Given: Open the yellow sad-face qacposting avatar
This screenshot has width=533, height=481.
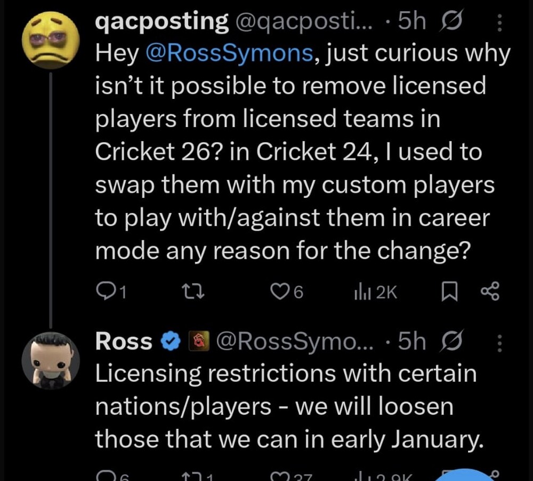Looking at the screenshot, I should pos(50,40).
